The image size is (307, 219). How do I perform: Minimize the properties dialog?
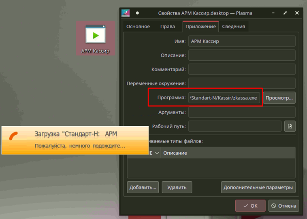273,13
